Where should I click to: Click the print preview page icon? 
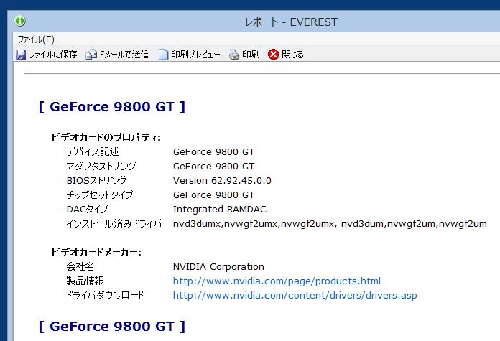pyautogui.click(x=163, y=55)
